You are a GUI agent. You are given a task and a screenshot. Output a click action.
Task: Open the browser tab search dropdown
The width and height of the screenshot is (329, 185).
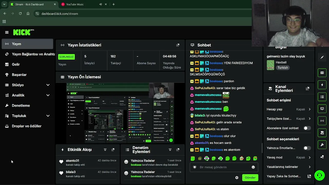click(4, 4)
